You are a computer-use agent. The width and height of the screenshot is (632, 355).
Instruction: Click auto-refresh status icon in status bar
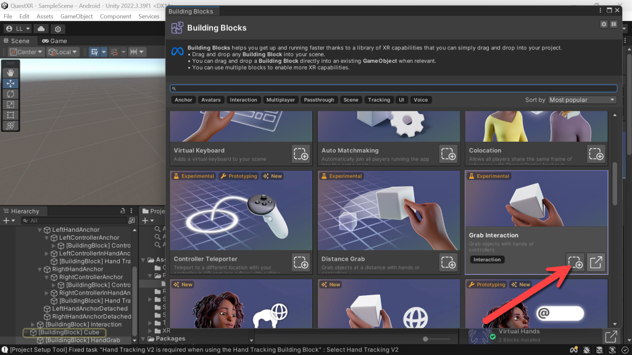[612, 350]
